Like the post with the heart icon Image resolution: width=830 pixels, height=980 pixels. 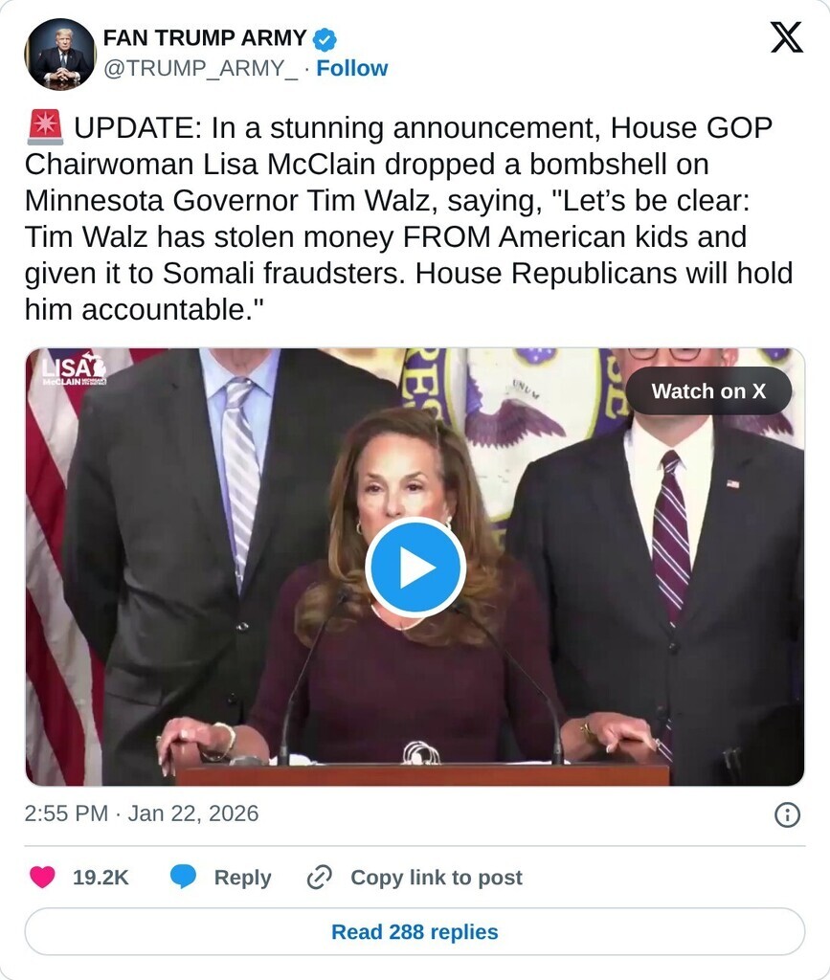(42, 877)
